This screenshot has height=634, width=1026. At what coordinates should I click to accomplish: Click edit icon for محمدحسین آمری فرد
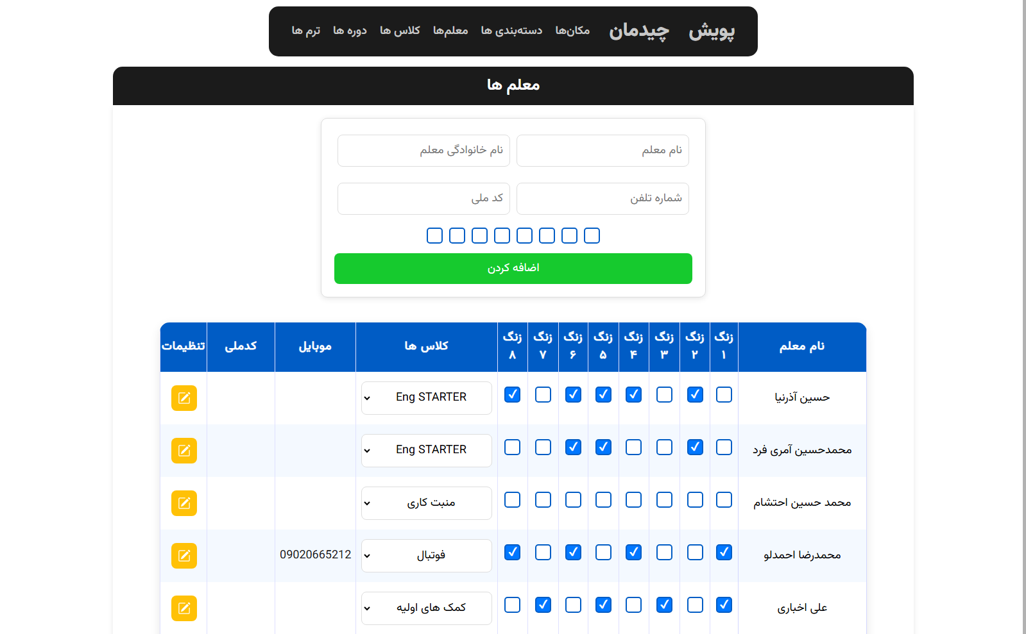pyautogui.click(x=184, y=451)
